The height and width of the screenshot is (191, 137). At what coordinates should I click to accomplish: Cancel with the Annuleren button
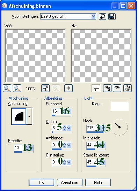coord(70,183)
